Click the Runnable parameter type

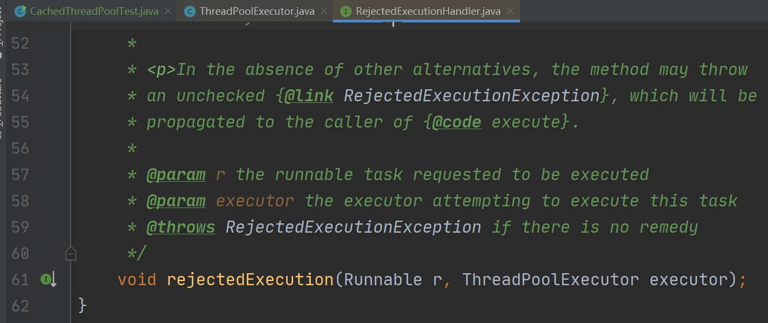click(x=383, y=280)
